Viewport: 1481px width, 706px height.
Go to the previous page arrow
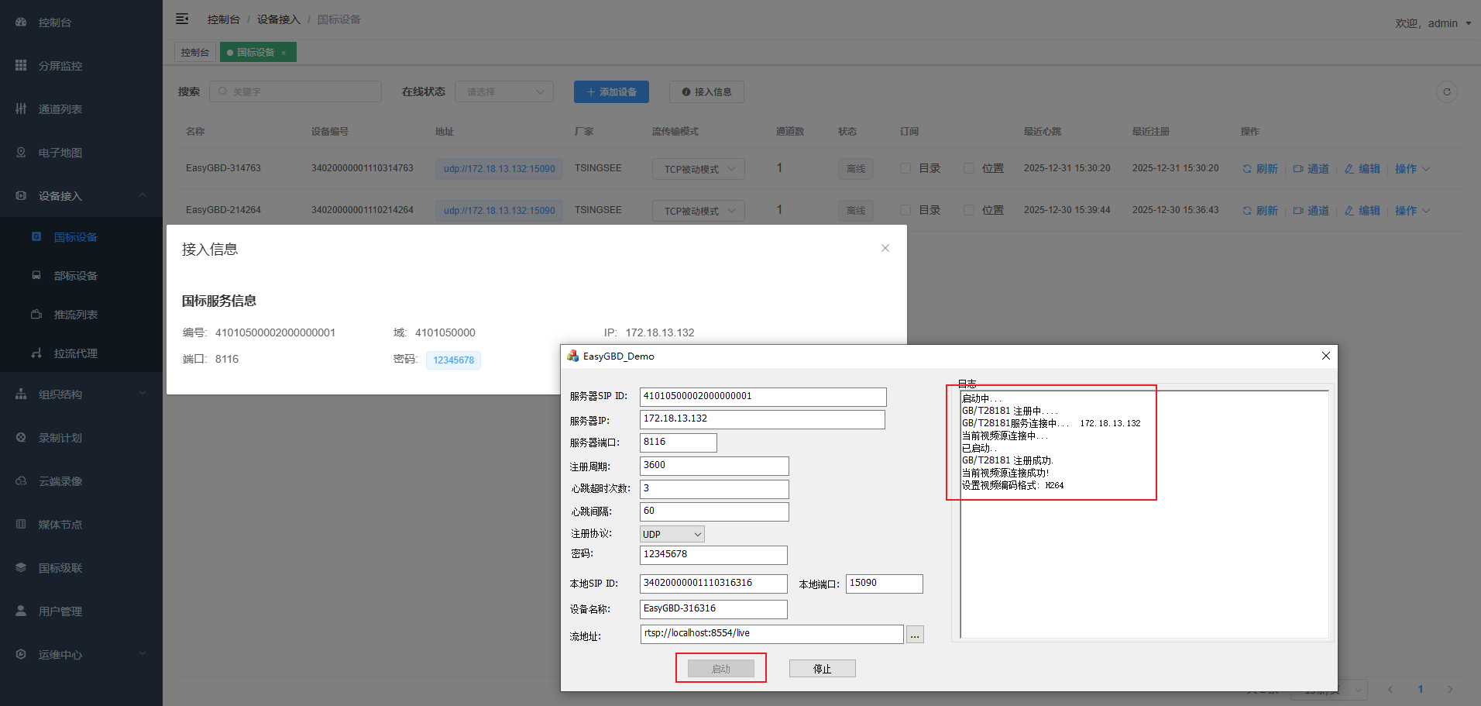point(1390,689)
